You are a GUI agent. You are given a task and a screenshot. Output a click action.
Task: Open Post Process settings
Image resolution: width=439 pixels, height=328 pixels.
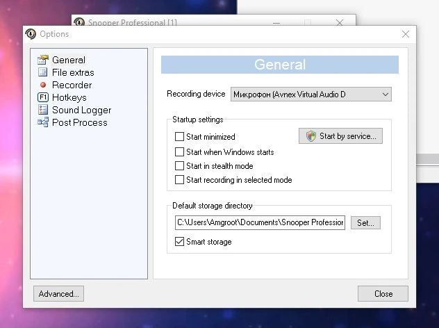pos(79,123)
